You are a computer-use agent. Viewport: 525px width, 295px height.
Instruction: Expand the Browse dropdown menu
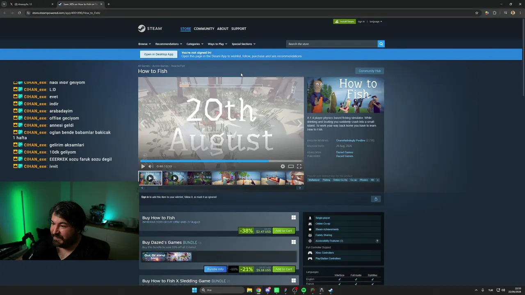click(x=144, y=44)
